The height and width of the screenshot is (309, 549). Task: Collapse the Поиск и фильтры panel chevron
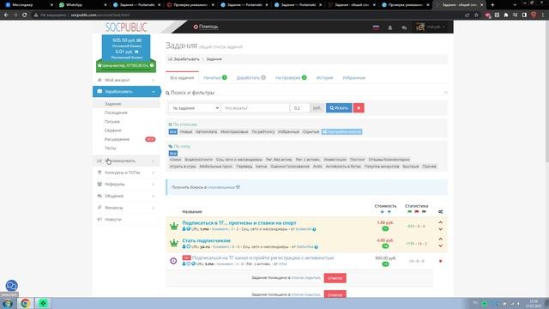coord(445,93)
